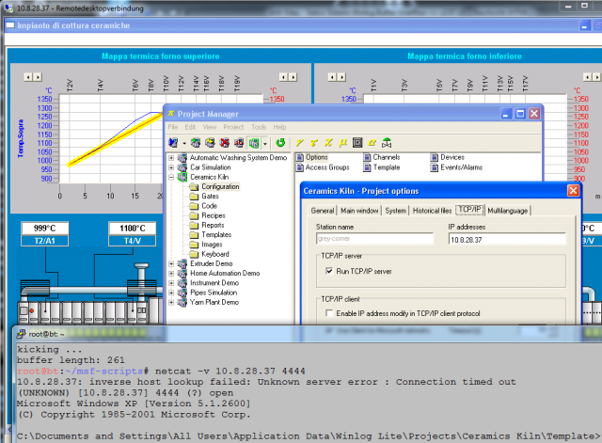The height and width of the screenshot is (443, 602).
Task: Click the yellow gamma symbol toolbar icon
Action: click(x=300, y=143)
